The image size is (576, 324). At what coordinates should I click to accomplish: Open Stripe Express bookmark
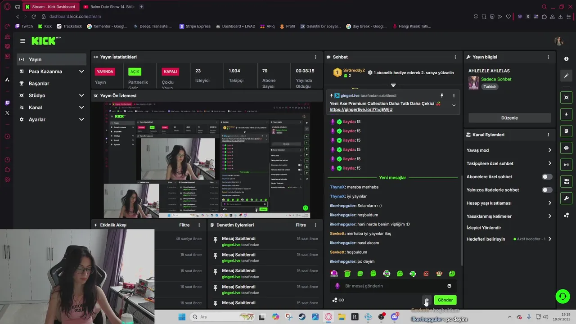[x=195, y=26]
